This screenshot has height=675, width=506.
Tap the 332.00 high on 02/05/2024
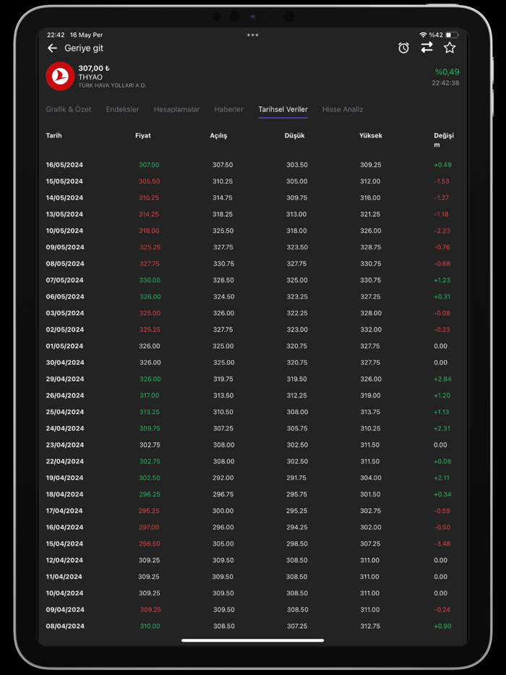tap(371, 330)
